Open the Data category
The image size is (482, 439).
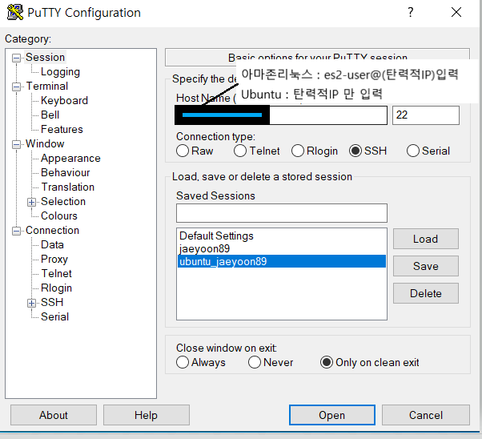[x=52, y=244]
